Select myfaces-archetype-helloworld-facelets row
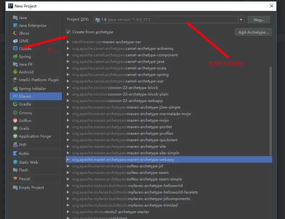This screenshot has height=219, width=285. coord(169,192)
